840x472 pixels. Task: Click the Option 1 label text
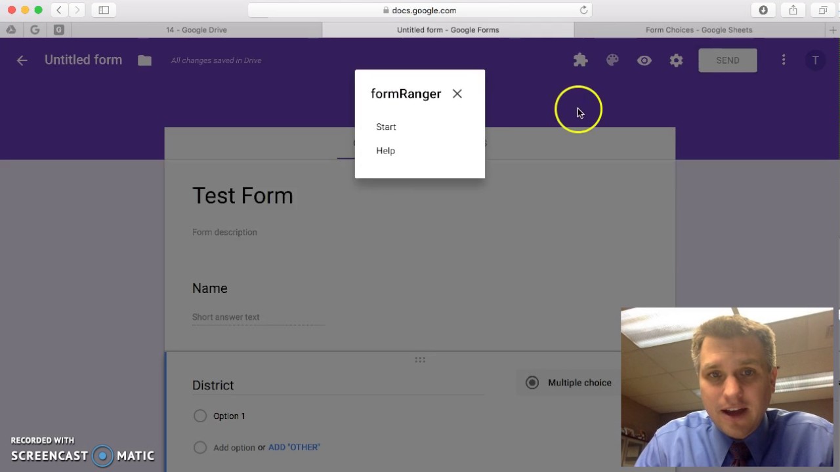coord(229,416)
